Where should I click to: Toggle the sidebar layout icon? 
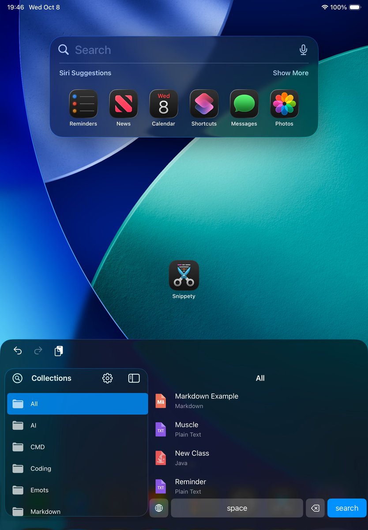[134, 378]
